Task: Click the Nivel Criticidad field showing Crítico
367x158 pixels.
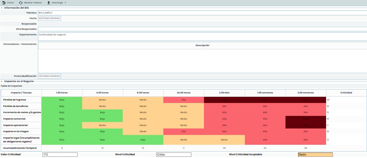Action: click(174, 155)
